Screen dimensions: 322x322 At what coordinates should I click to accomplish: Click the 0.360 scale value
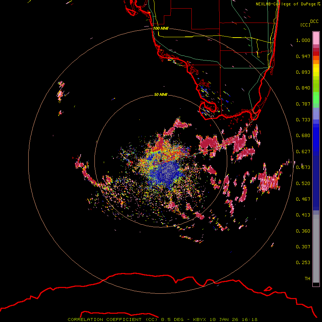(x=303, y=231)
